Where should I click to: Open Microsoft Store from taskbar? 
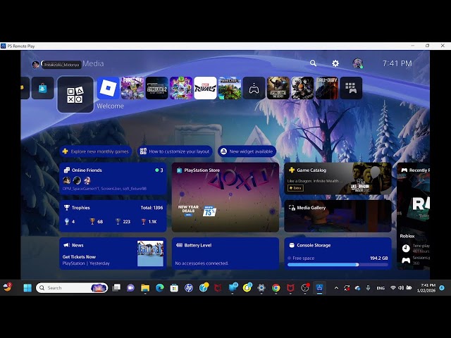(x=174, y=288)
